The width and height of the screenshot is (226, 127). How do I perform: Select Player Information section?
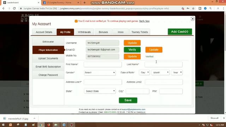click(48, 50)
